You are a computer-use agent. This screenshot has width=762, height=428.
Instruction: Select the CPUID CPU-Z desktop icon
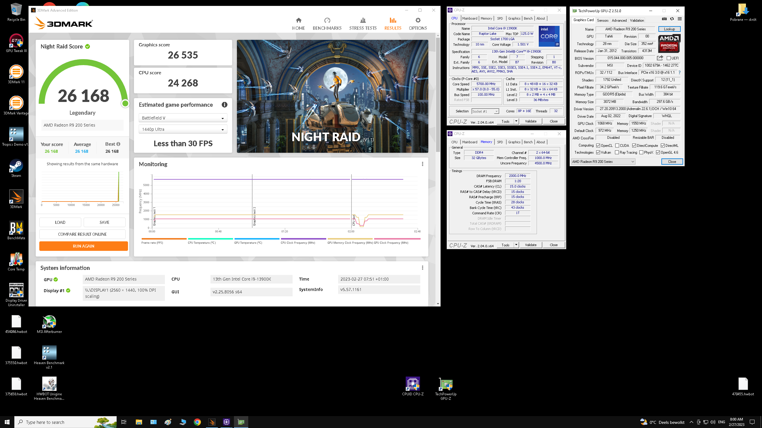413,386
